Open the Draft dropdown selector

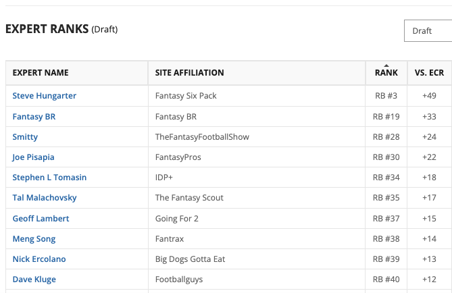coord(428,31)
